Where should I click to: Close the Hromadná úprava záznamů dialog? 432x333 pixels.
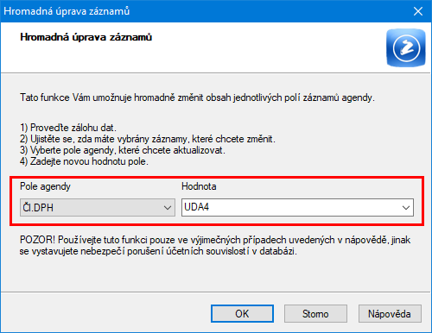[418, 11]
